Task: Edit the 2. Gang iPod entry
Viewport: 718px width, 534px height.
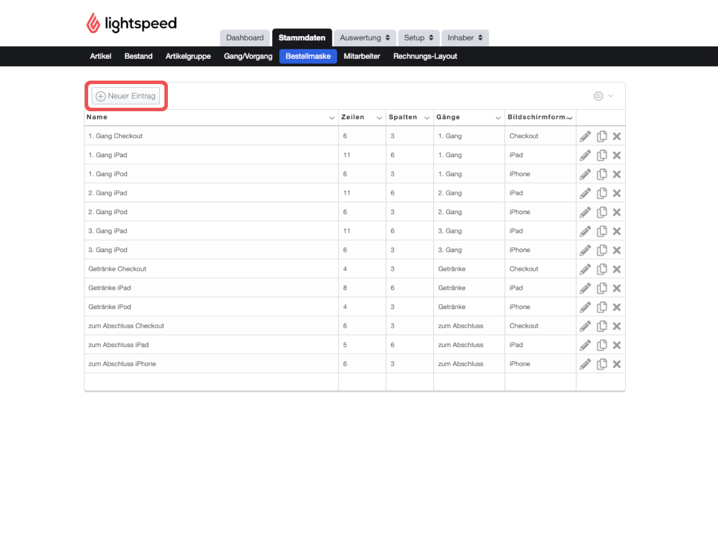Action: 585,212
